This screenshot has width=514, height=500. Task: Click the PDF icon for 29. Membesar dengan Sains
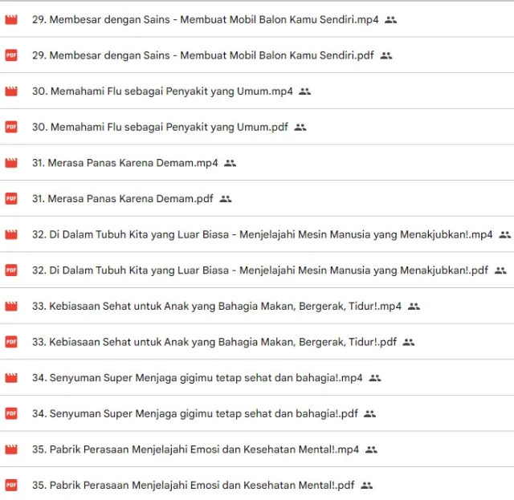click(x=11, y=55)
